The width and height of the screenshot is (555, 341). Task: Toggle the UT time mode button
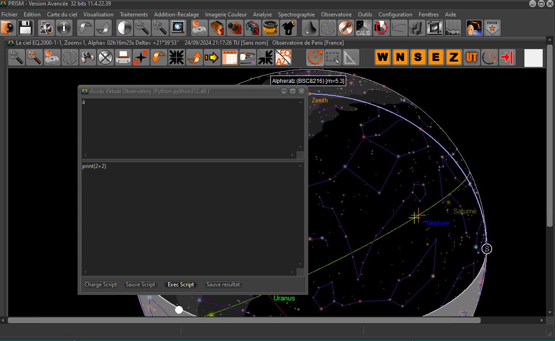[472, 58]
